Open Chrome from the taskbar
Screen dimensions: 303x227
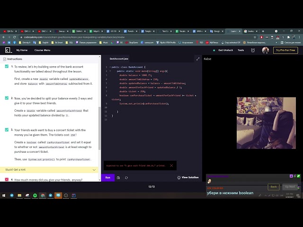coord(43,195)
